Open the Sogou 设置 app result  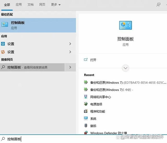(38, 52)
